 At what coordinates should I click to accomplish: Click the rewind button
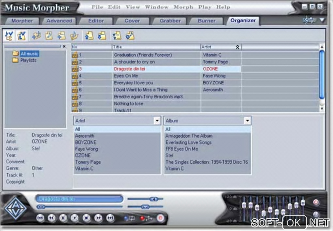coord(52,218)
